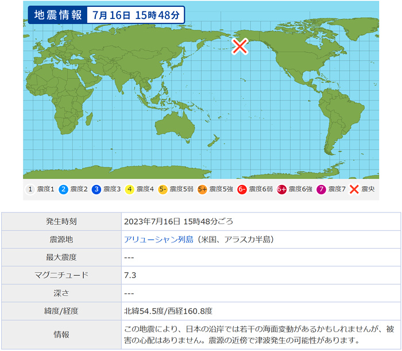This screenshot has height=351, width=402.
Task: Select the 緯度/経度 row label
Action: [x=61, y=311]
